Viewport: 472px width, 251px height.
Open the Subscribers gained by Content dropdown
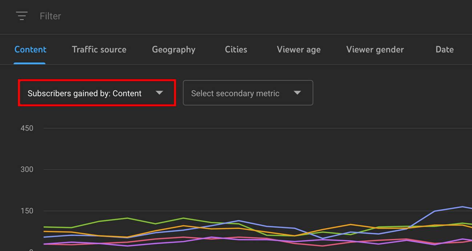(96, 93)
